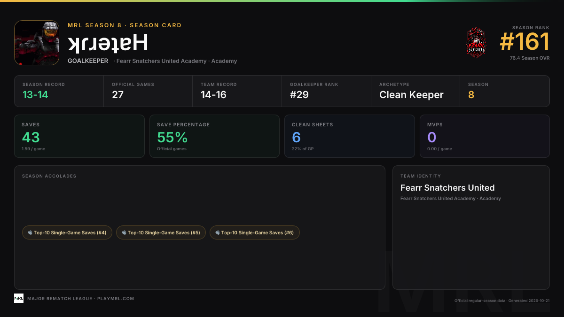
Task: Click the icon on the Single-Game Saves (#6) badge
Action: pos(218,232)
